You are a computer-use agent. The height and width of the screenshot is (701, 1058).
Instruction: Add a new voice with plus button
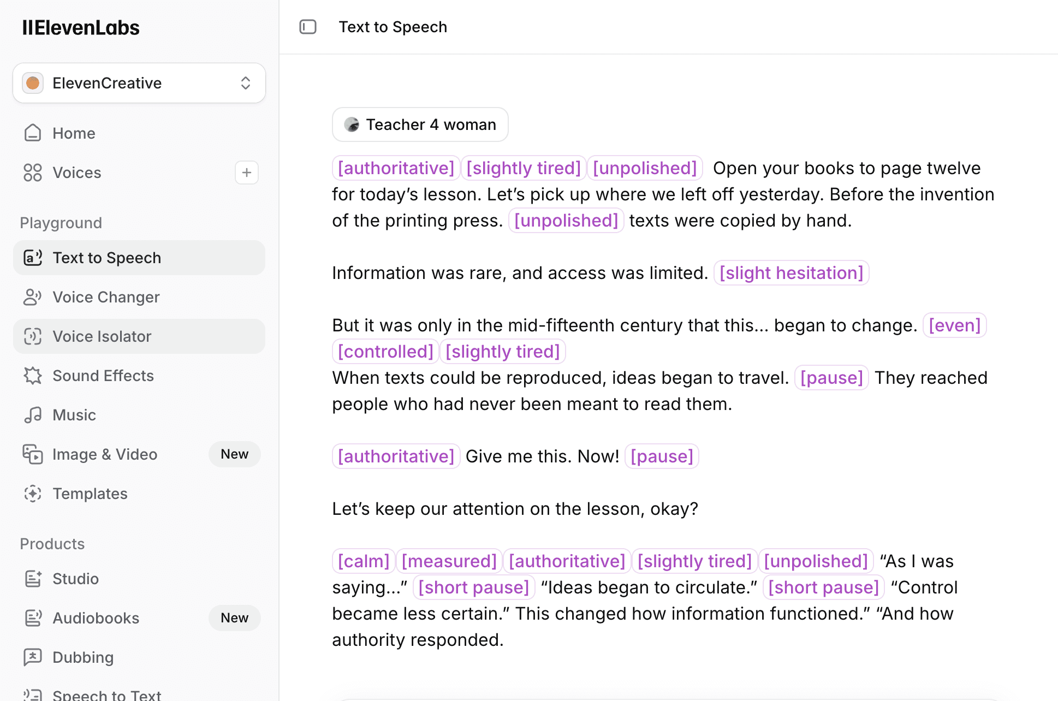246,173
